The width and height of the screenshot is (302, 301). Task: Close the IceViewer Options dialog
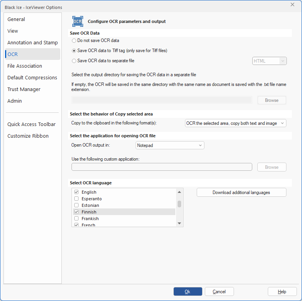point(292,4)
